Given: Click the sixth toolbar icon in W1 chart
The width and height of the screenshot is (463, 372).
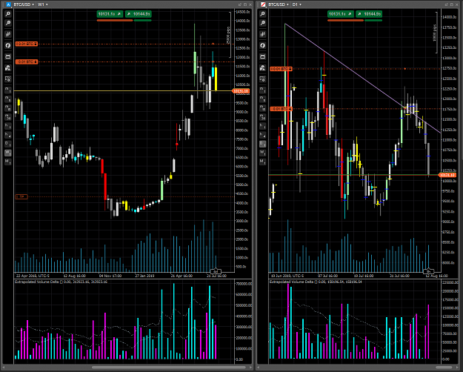Looking at the screenshot, I should [x=8, y=67].
